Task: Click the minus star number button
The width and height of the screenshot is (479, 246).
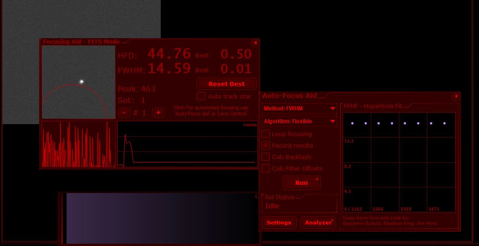Action: 124,113
